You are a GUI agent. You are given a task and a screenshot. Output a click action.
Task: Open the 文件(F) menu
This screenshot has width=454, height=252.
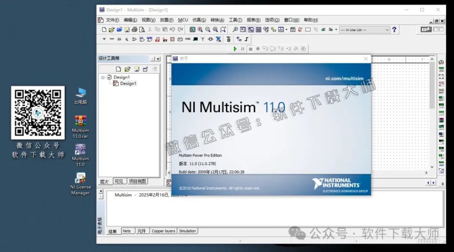pyautogui.click(x=112, y=20)
